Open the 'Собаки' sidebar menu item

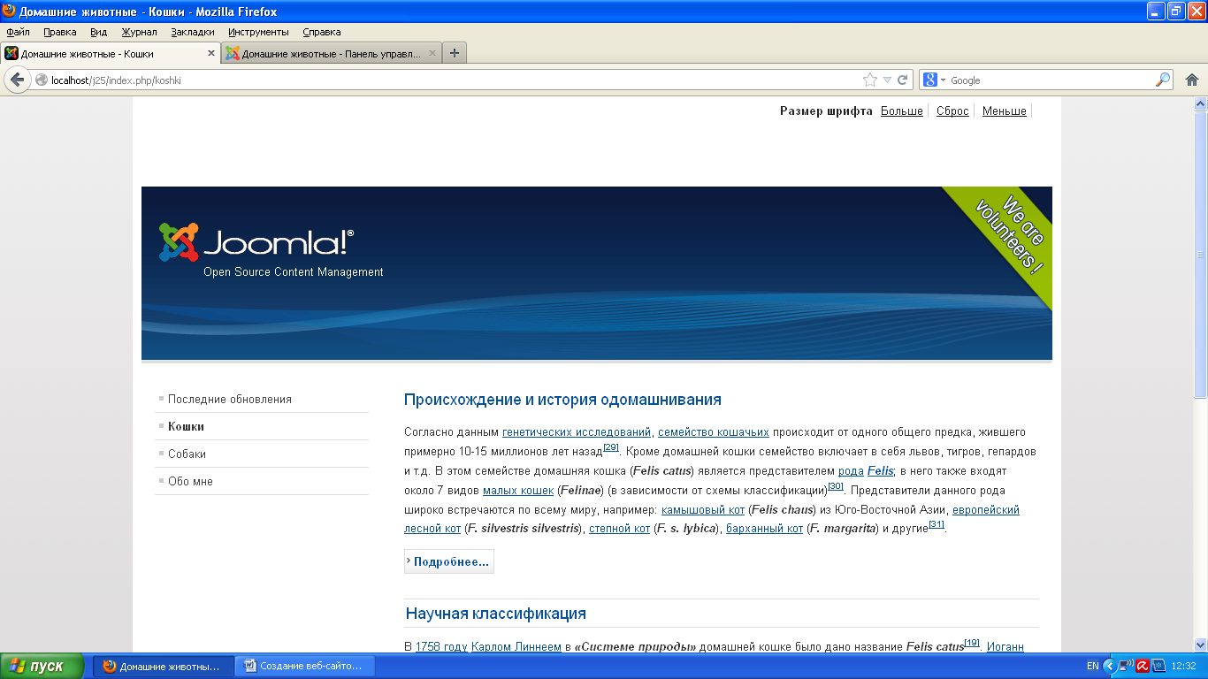(x=187, y=454)
